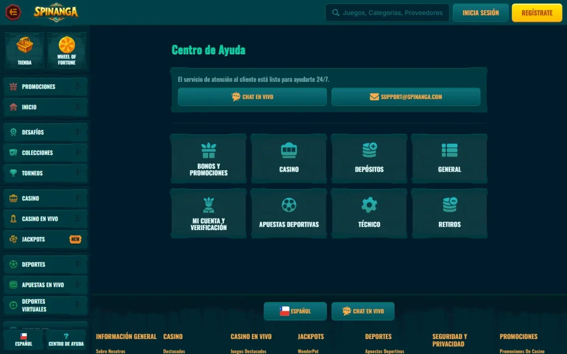Open the Spinanga logo home link
This screenshot has width=567, height=354.
click(x=56, y=12)
